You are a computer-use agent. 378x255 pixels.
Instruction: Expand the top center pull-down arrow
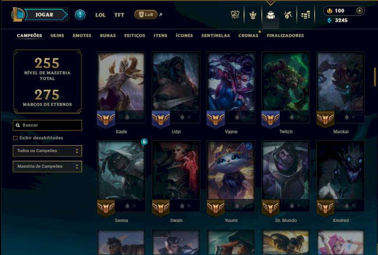coord(271,3)
